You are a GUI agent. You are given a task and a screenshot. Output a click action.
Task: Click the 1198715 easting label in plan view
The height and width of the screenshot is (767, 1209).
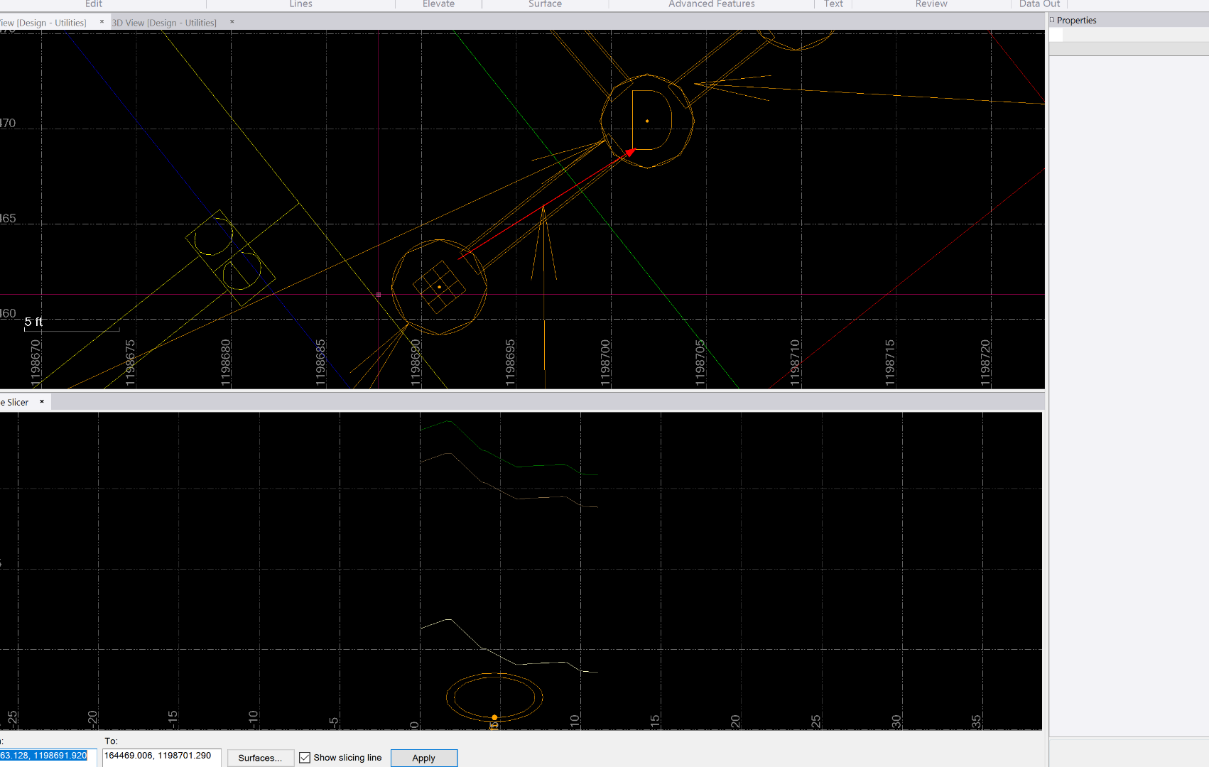890,362
